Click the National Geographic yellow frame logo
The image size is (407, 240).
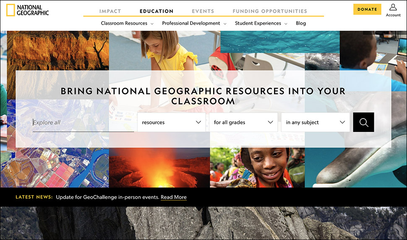pos(10,10)
